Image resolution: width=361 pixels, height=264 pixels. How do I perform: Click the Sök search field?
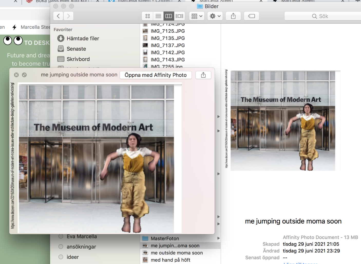323,16
